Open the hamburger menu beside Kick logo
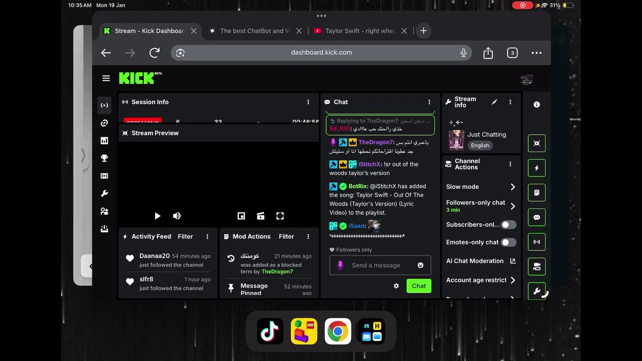The height and width of the screenshot is (361, 642). point(106,78)
